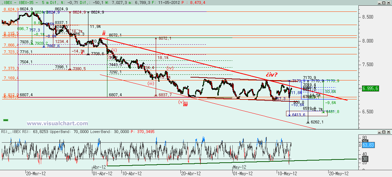
Task: Click the 7,723,2 level label
Action: (x=11, y=52)
